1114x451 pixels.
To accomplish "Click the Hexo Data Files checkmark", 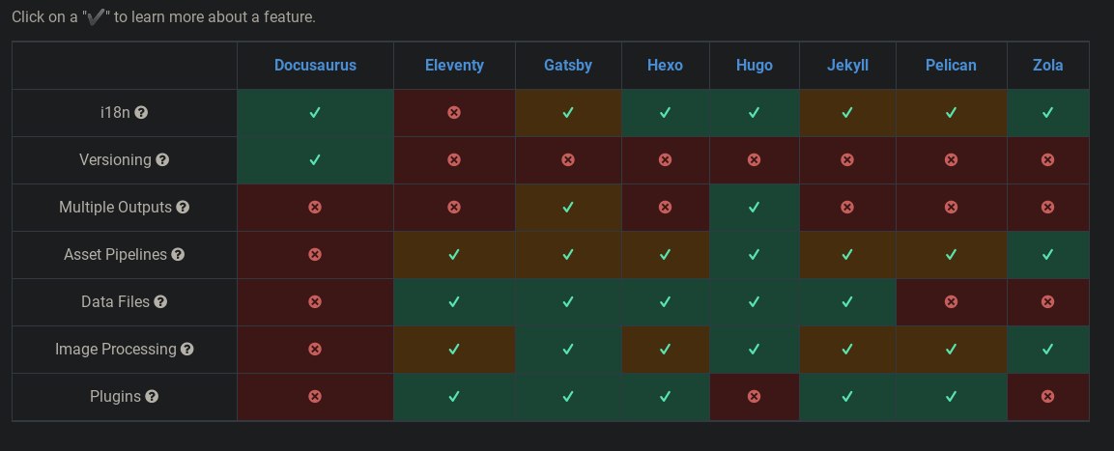I will pos(665,302).
